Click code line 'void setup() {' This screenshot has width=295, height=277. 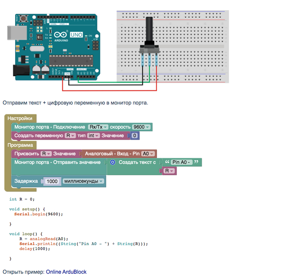pos(27,209)
